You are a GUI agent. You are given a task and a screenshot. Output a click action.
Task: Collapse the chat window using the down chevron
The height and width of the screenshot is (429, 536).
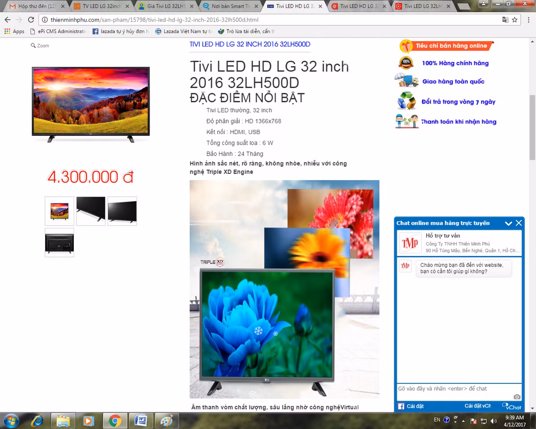point(509,223)
